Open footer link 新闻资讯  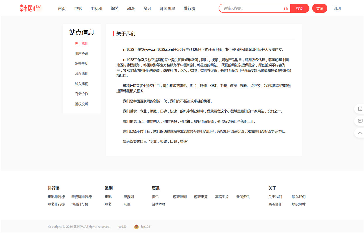point(243,197)
